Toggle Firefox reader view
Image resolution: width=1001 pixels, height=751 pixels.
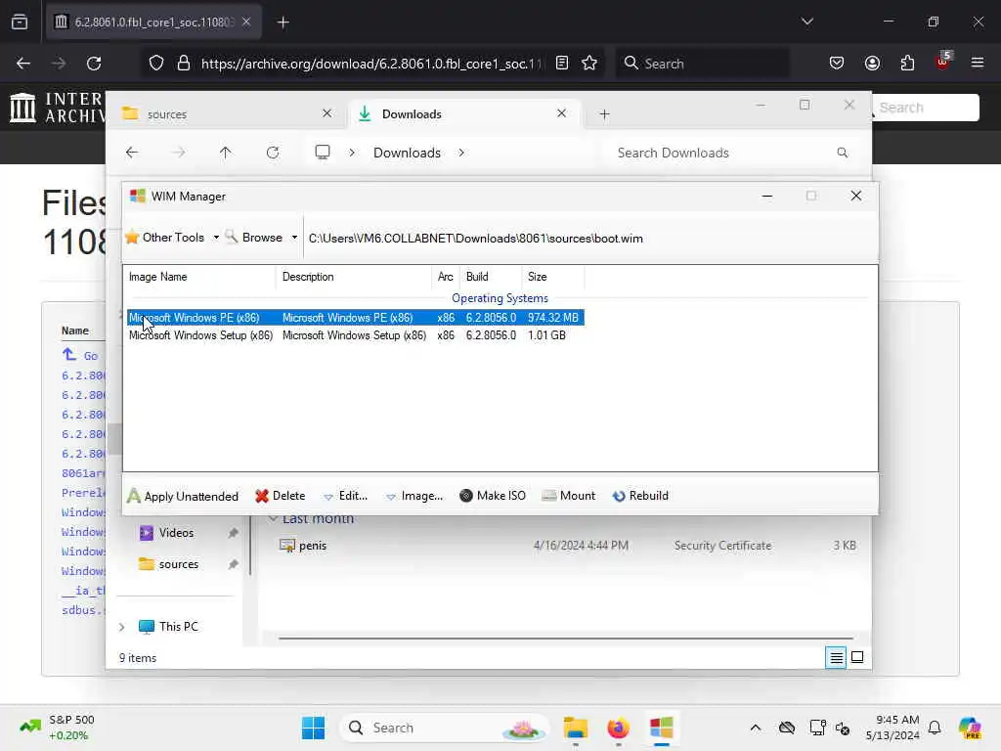pos(562,64)
